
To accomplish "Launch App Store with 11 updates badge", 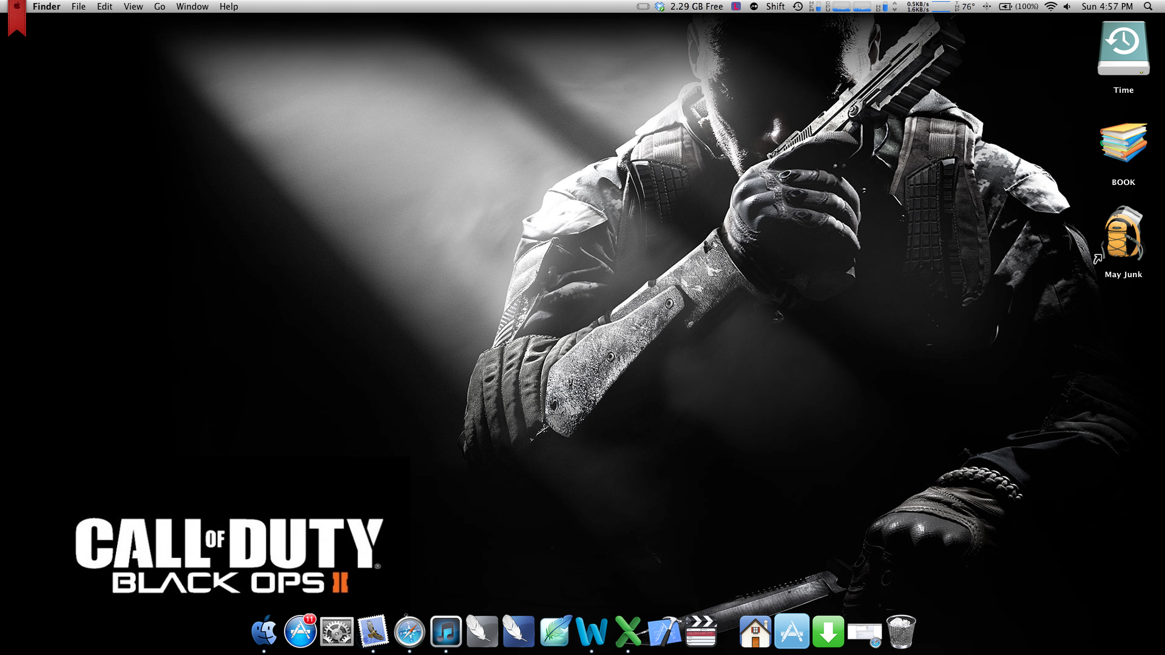I will (x=300, y=631).
